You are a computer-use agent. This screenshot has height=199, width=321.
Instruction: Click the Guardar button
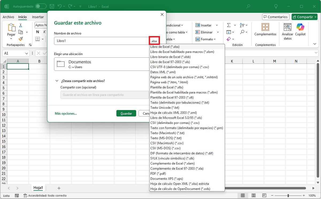[126, 113]
